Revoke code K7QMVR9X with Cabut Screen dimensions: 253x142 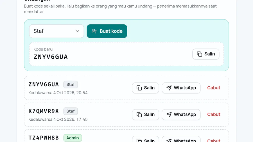[x=214, y=114]
